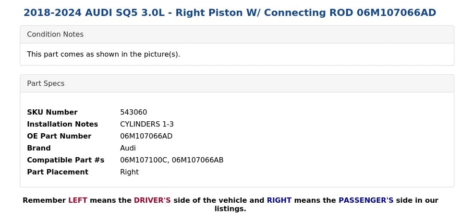Click the Compatible Part #s label
This screenshot has height=220, width=461.
click(x=65, y=160)
